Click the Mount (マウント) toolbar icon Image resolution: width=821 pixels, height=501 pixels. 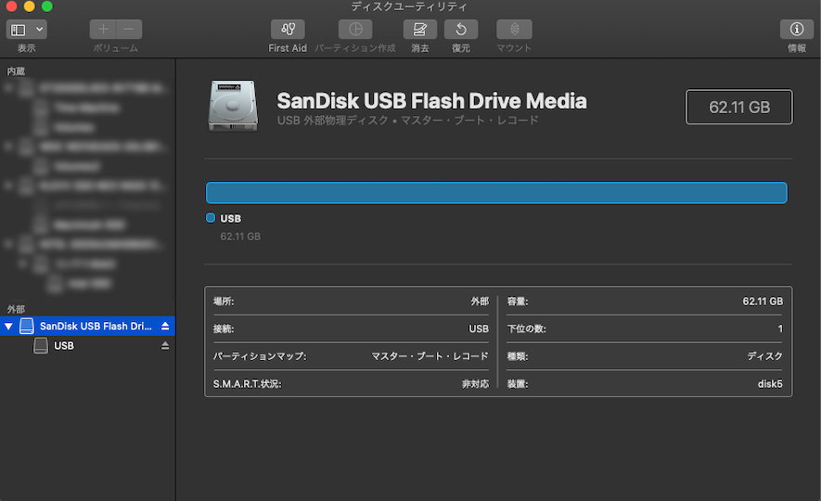(514, 30)
